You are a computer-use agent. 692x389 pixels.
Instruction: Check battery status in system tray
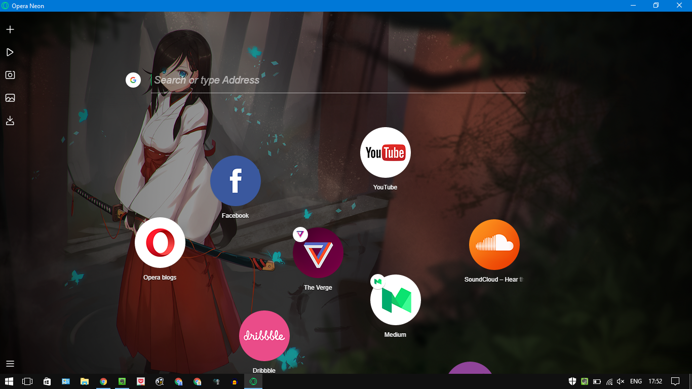597,381
